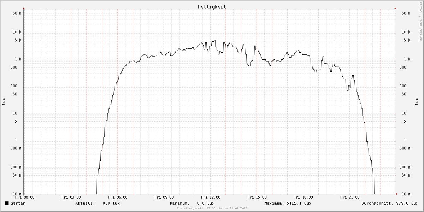Select the "Garten" legend label

click(x=18, y=203)
